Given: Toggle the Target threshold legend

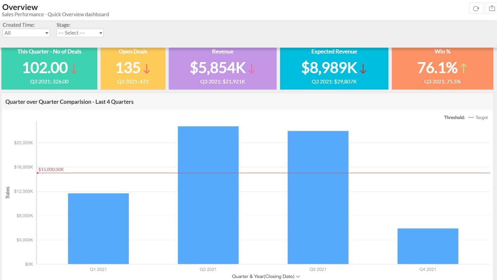Looking at the screenshot, I should tap(481, 118).
